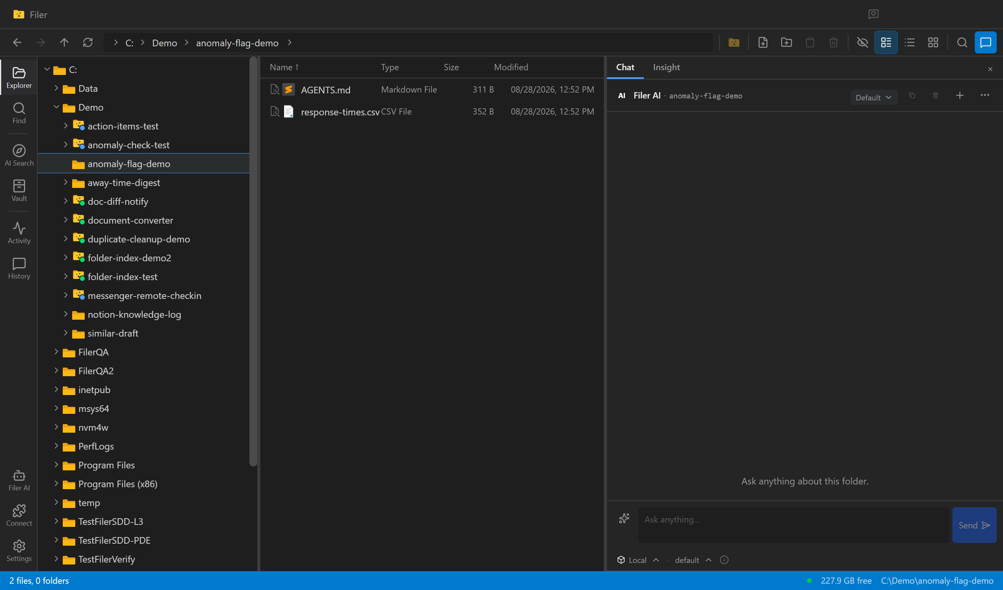The height and width of the screenshot is (590, 1003).
Task: Sort by the Type column header
Action: 390,67
